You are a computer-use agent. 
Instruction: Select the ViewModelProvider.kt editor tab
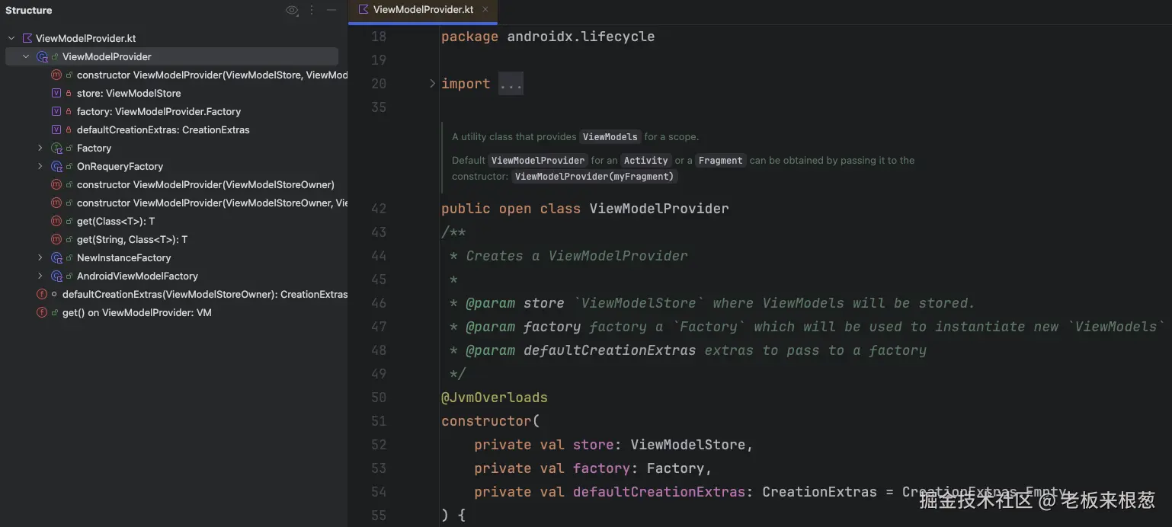[x=423, y=10]
